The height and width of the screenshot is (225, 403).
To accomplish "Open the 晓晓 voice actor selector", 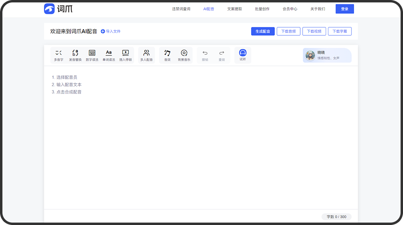I will coord(327,55).
